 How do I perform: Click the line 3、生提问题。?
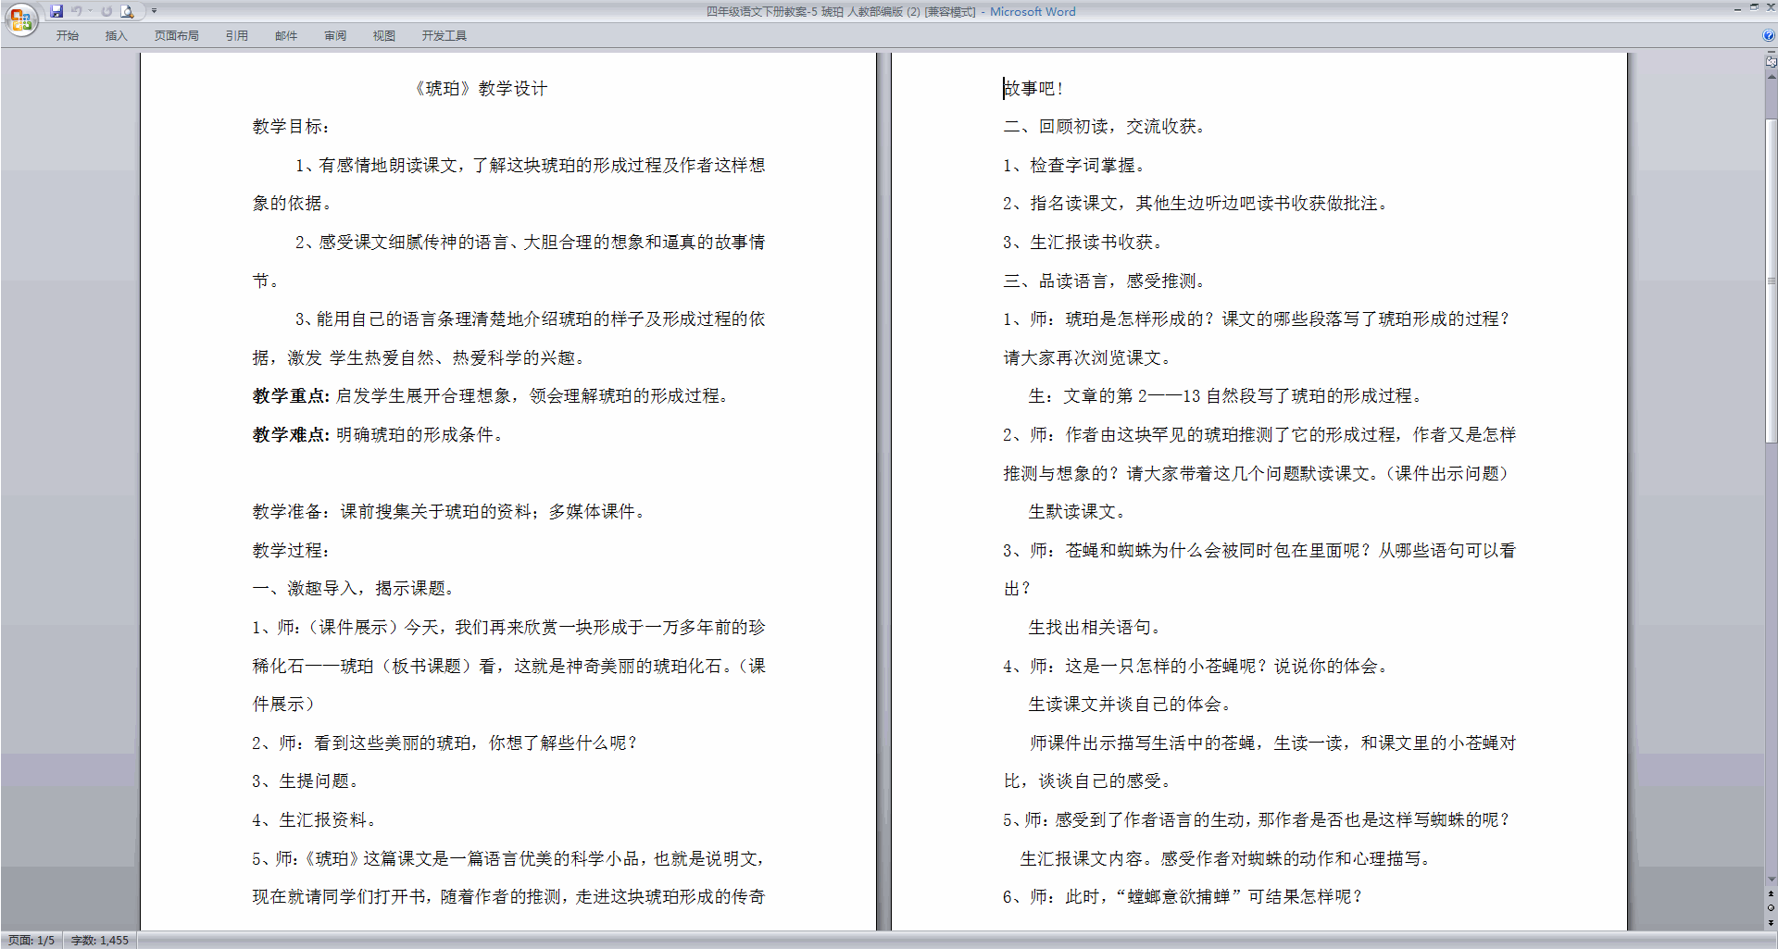[306, 781]
